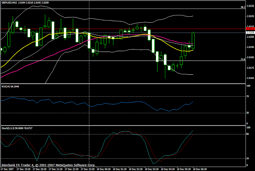Viewport: 255px width, 171px height.
Task: Click the 18 Dec 05:30 time label
Action: tap(184, 169)
